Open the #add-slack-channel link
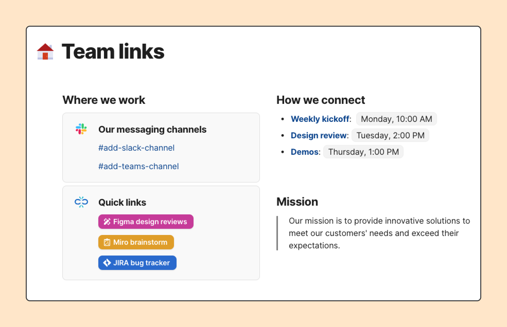The width and height of the screenshot is (507, 327). coord(136,148)
